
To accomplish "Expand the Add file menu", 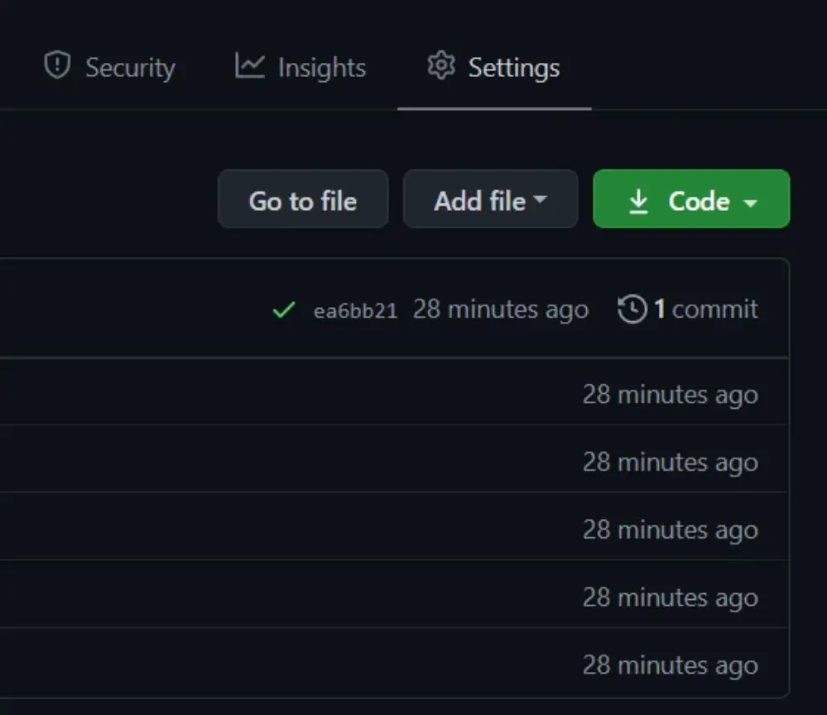I will coord(490,199).
